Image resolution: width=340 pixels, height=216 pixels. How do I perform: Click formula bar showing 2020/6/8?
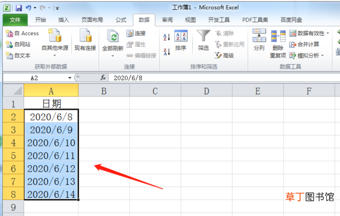[224, 78]
